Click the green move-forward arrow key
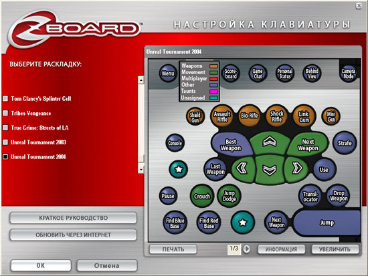Viewport: 368px width, 276px height. (x=270, y=142)
